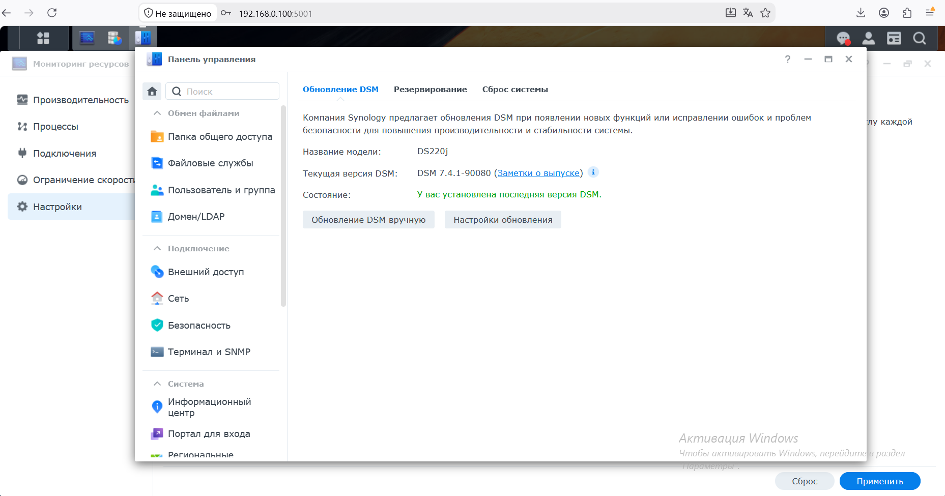Show the DSM widgets panel icon
The image size is (945, 496).
[x=894, y=38]
